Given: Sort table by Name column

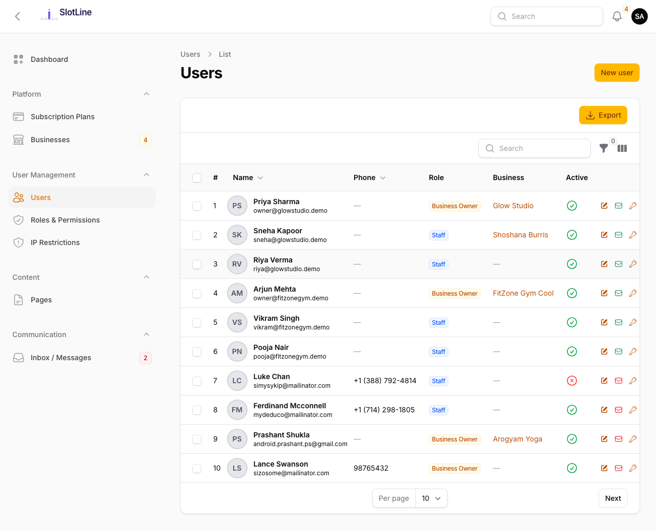Looking at the screenshot, I should click(x=248, y=178).
